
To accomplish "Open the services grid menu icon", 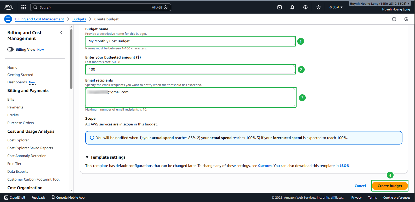I will tap(24, 7).
